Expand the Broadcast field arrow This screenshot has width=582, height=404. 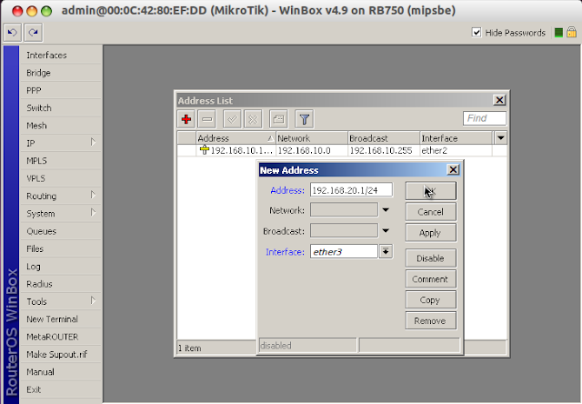pos(386,231)
